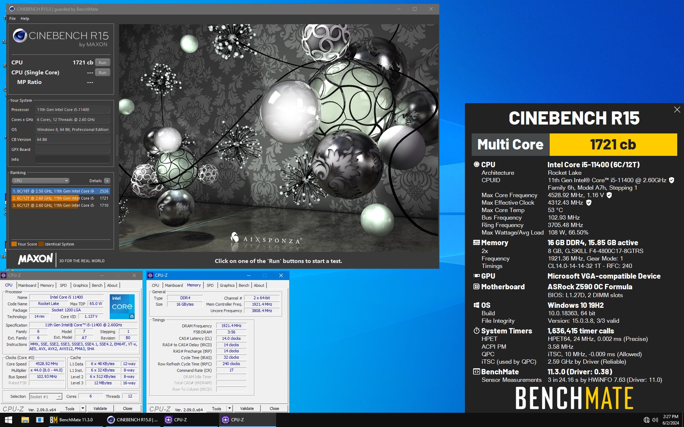Expand Tools dropdown arrow in left CPU-Z

coord(83,408)
